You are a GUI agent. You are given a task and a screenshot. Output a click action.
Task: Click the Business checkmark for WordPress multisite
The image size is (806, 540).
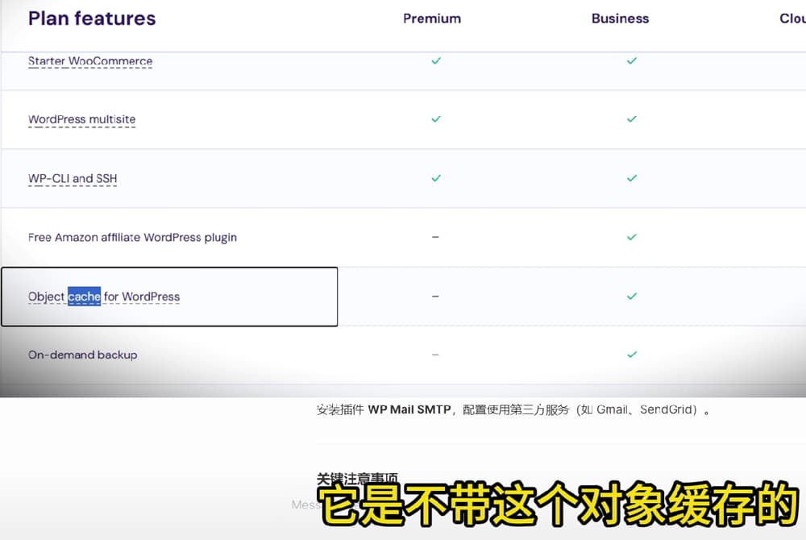coord(632,119)
